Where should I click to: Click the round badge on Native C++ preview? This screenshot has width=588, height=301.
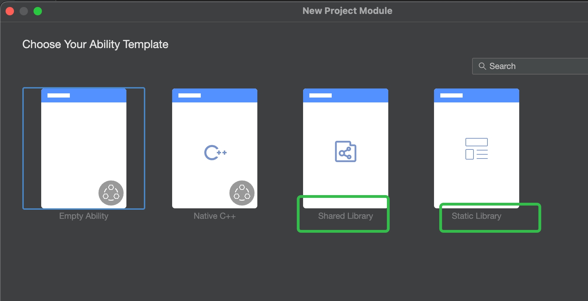click(x=242, y=193)
